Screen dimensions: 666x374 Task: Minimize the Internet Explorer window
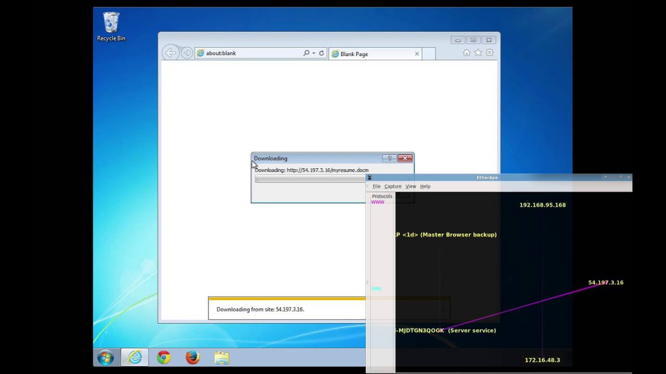(x=458, y=40)
